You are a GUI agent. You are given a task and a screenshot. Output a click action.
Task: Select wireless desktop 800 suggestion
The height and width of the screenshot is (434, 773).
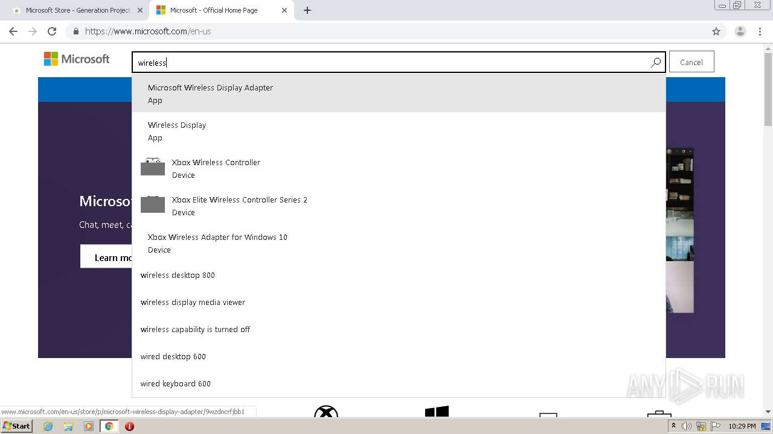(399, 275)
